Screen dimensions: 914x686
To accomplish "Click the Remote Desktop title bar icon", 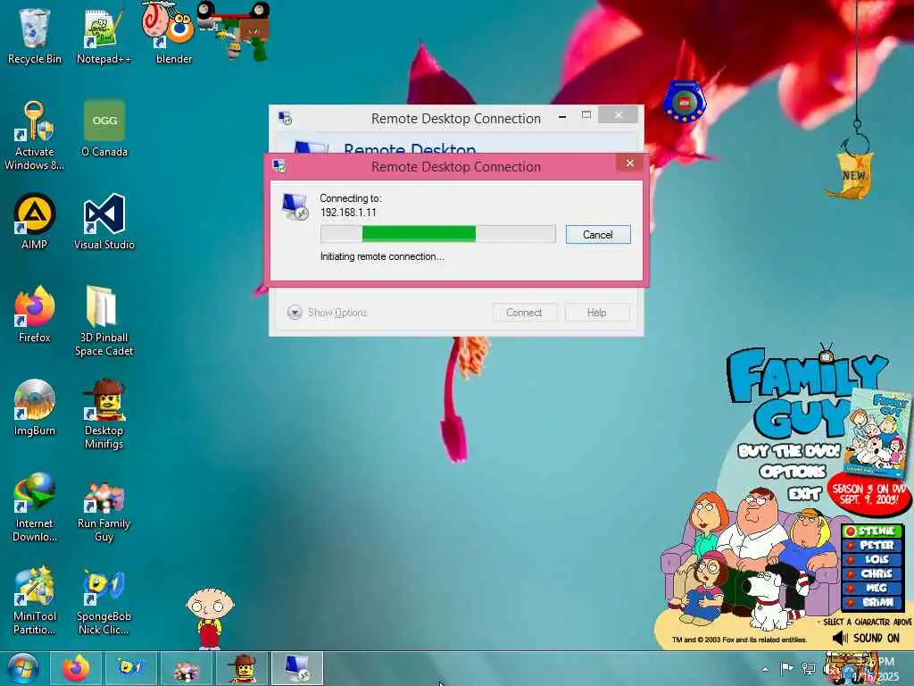I will tap(285, 119).
